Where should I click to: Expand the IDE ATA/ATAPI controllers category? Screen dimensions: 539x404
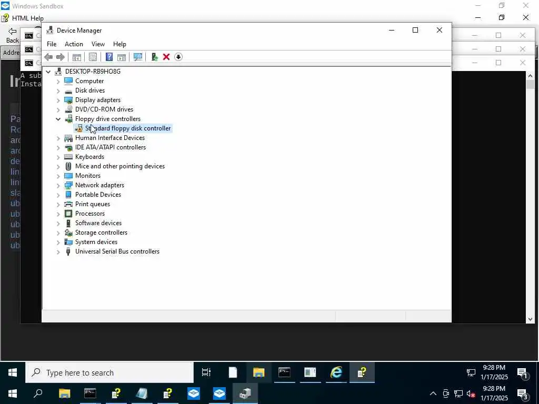[x=58, y=148]
